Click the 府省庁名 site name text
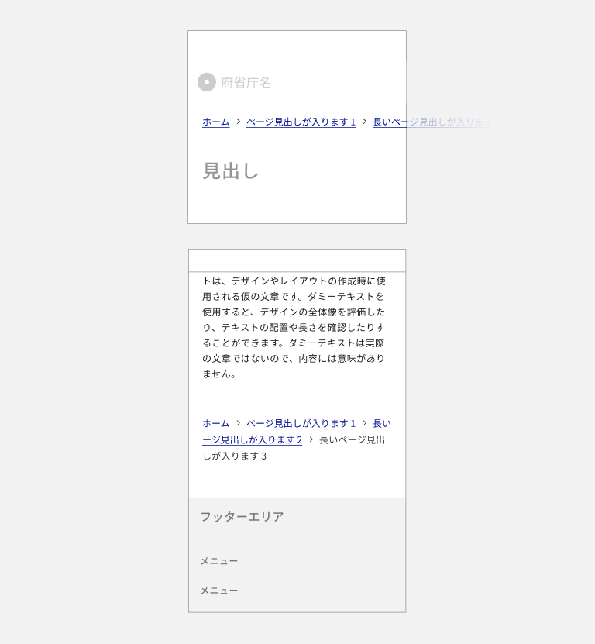 (x=246, y=83)
